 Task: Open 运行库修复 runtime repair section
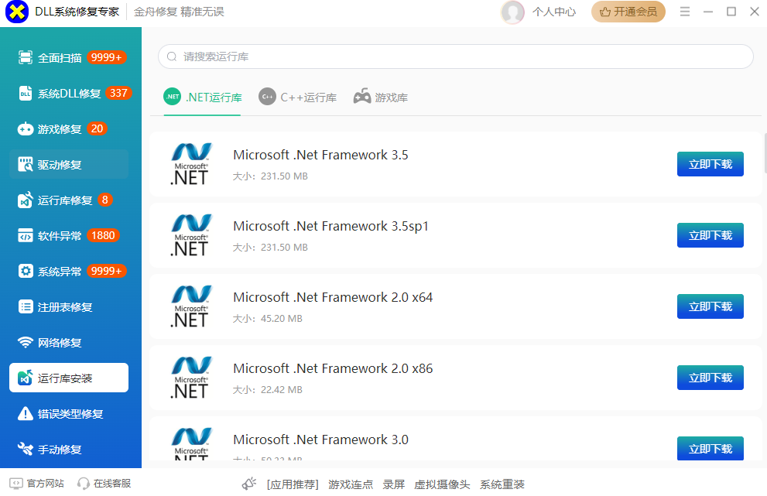65,200
